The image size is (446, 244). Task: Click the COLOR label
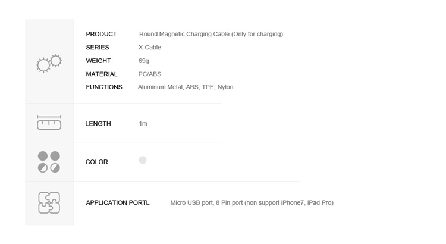tap(97, 162)
